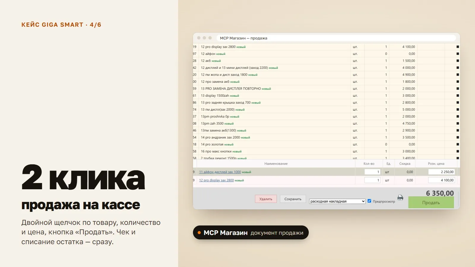Click the Скидка column header
The width and height of the screenshot is (475, 267).
pyautogui.click(x=405, y=164)
